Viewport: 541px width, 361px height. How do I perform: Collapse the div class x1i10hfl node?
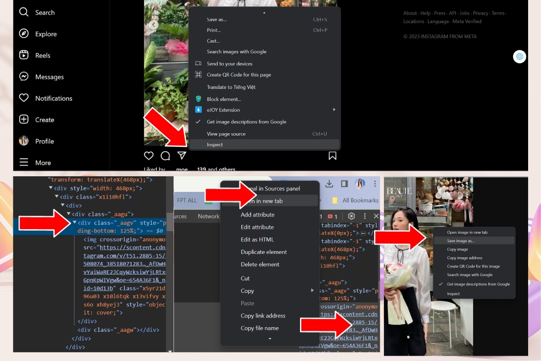[57, 197]
